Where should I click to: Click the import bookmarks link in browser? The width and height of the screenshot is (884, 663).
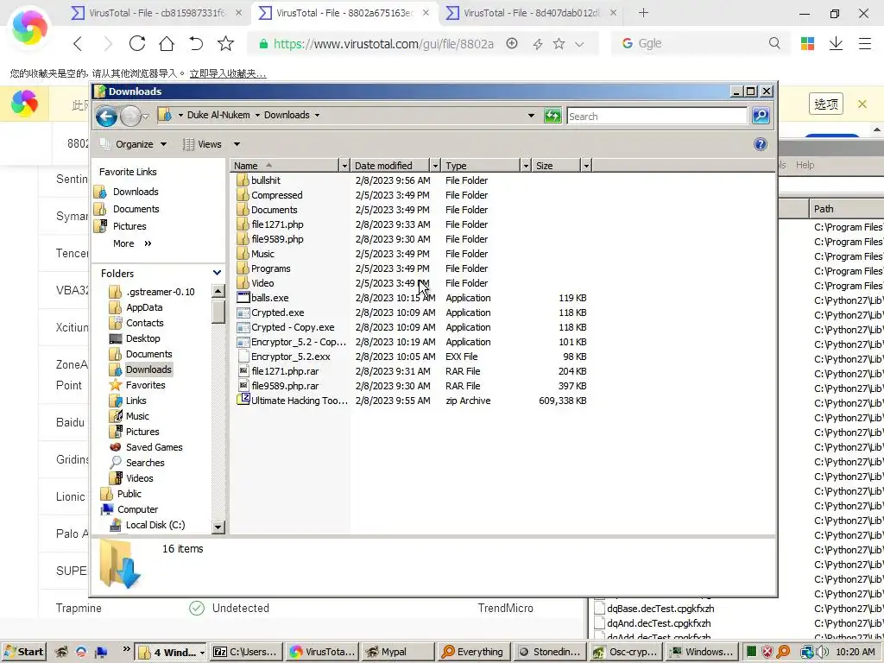click(x=228, y=73)
